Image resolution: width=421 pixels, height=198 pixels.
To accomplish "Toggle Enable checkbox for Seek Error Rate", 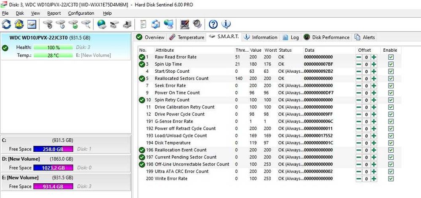I will (x=391, y=86).
